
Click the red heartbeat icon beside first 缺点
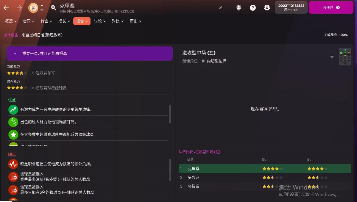[x=13, y=164]
